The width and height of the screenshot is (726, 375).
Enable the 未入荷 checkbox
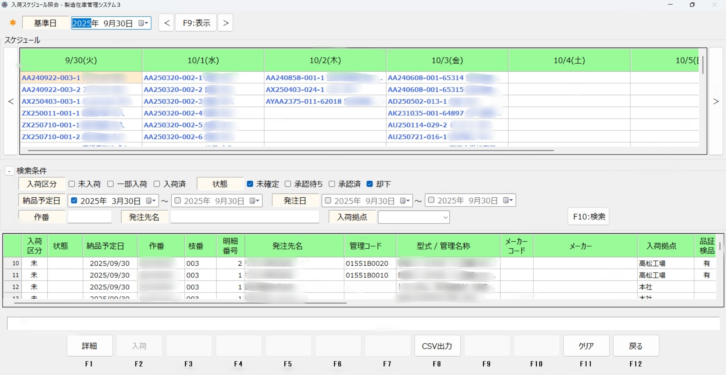tap(72, 184)
